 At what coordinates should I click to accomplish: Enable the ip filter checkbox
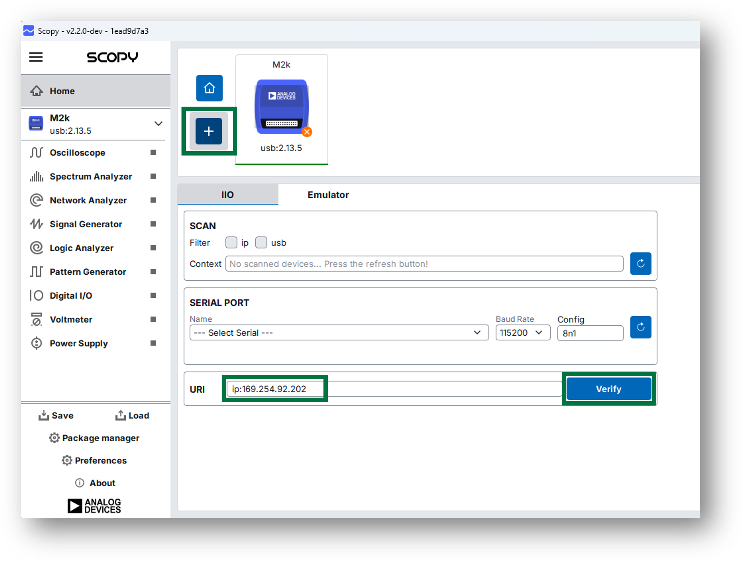[231, 243]
